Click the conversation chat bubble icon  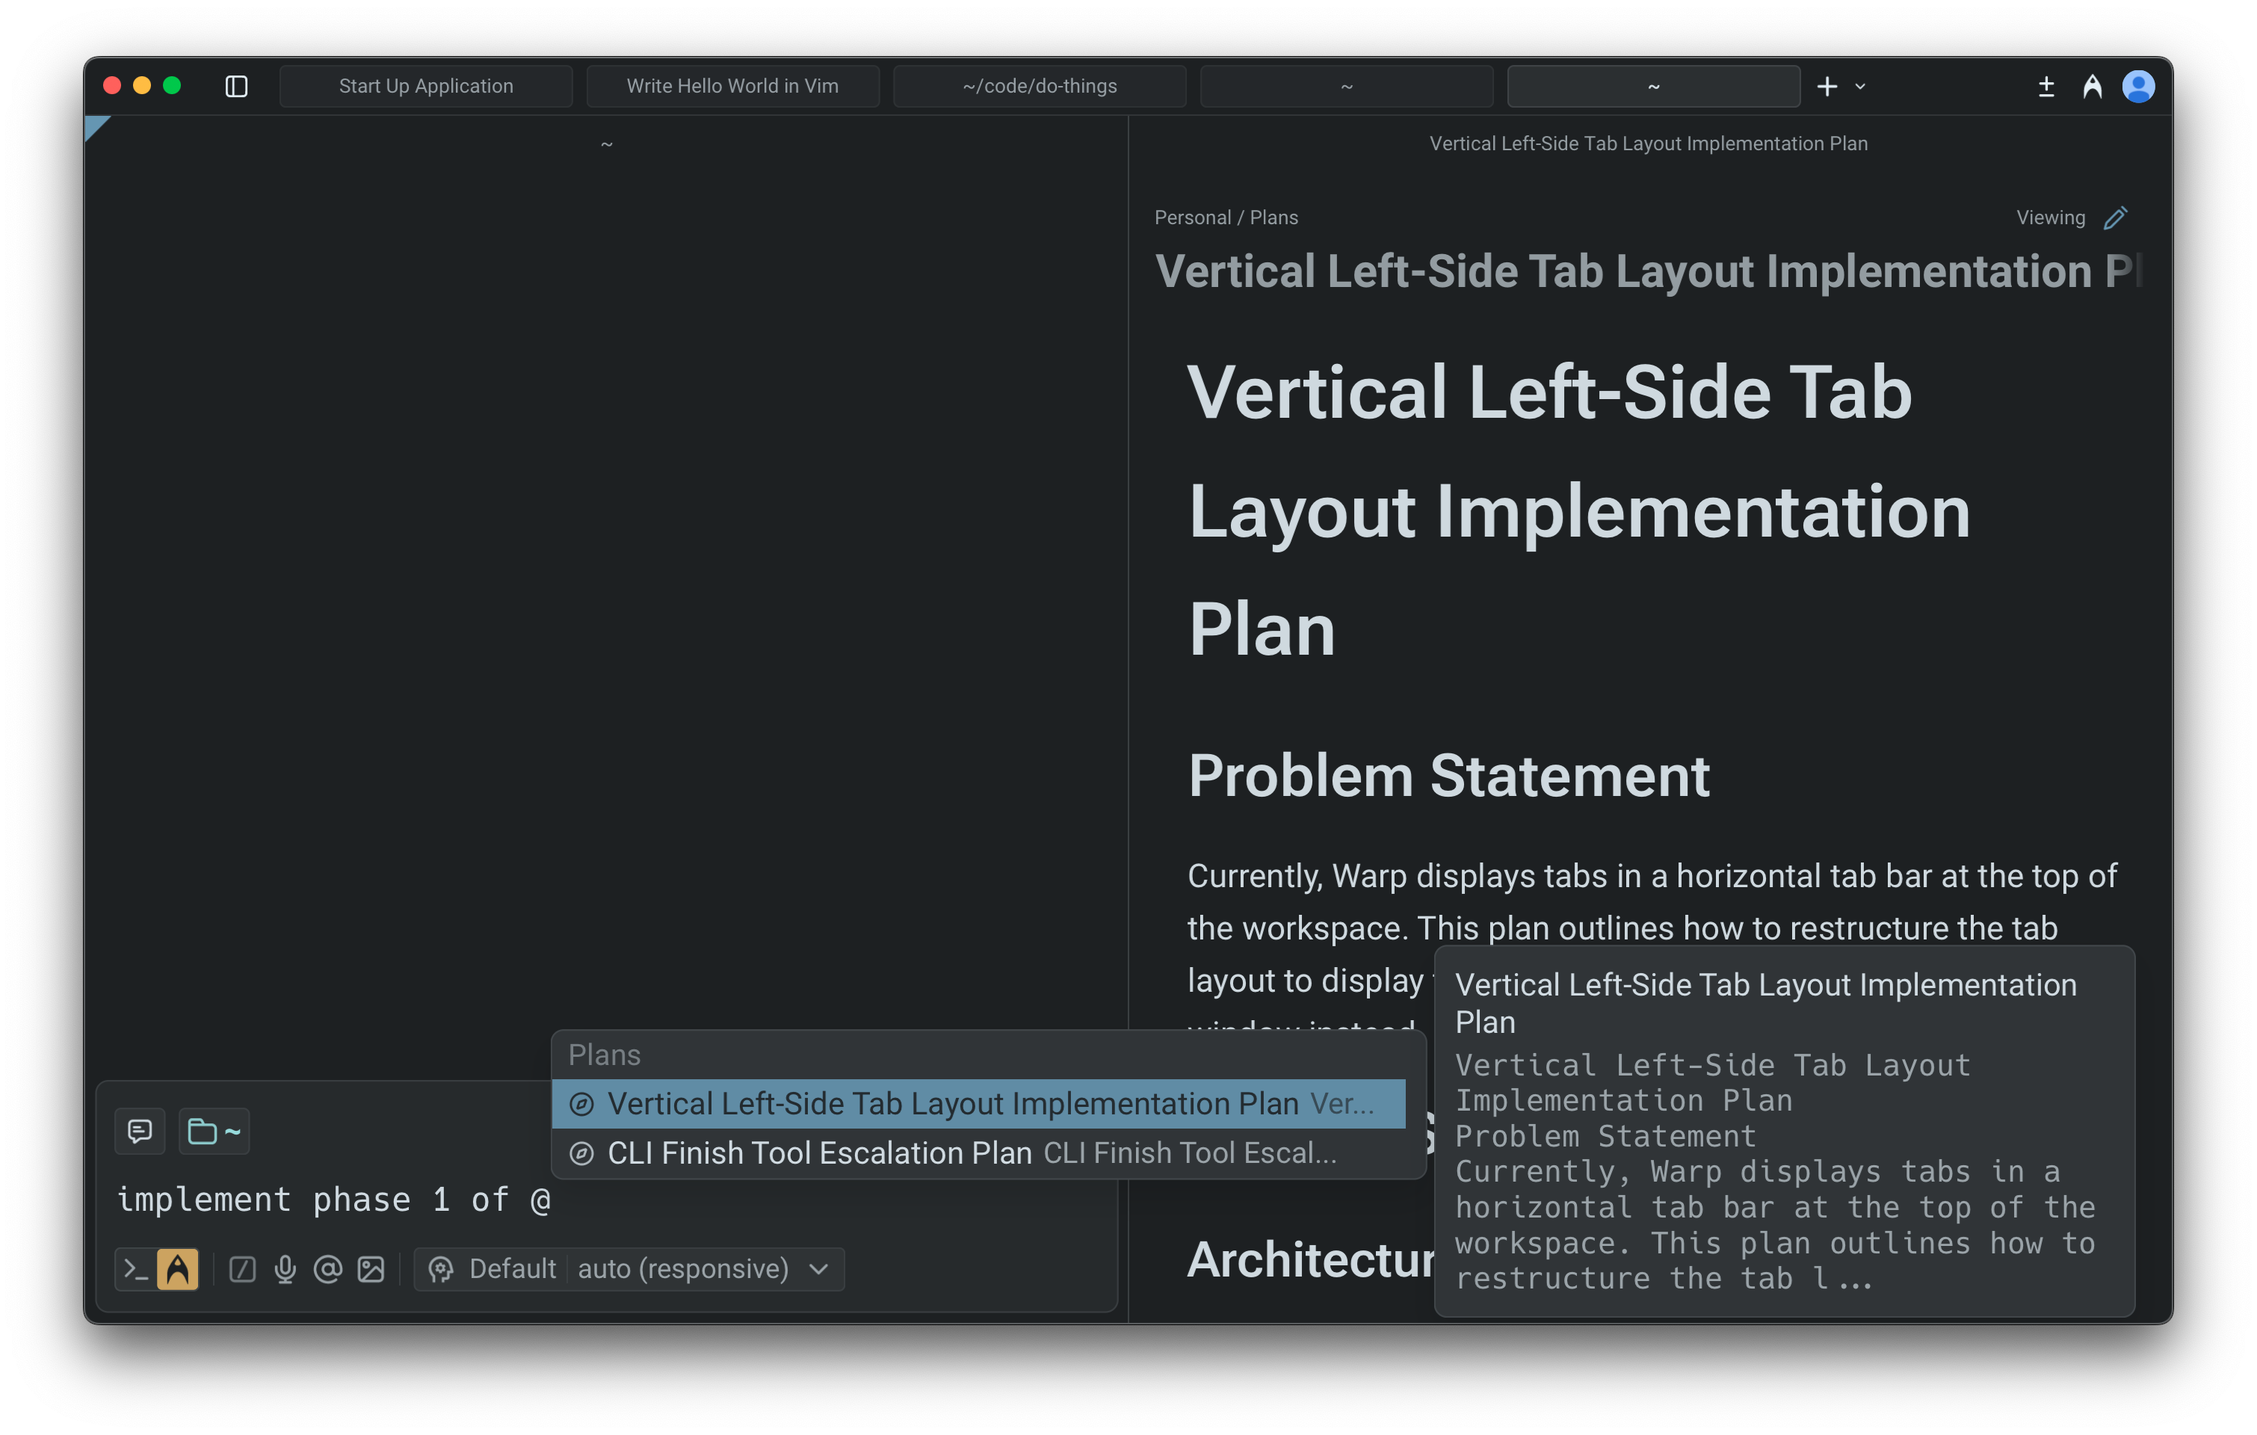click(140, 1132)
